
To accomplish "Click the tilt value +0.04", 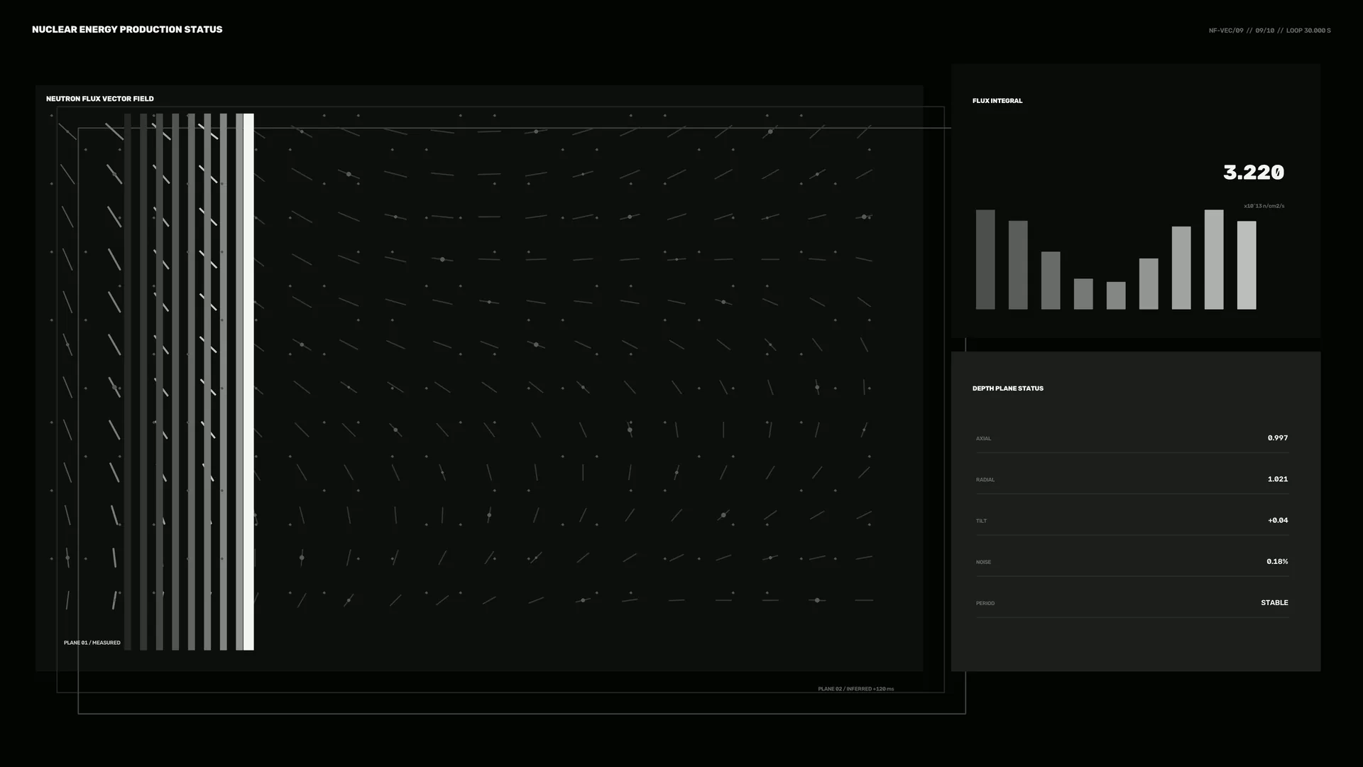I will pos(1278,521).
